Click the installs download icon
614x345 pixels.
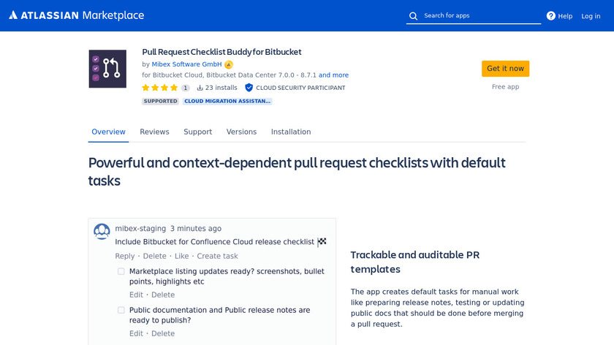tap(200, 88)
